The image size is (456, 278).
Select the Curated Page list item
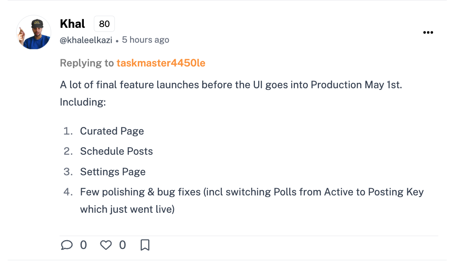tap(112, 131)
